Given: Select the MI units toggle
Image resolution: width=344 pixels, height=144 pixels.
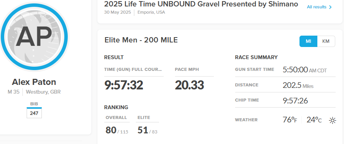Looking at the screenshot, I should [308, 41].
